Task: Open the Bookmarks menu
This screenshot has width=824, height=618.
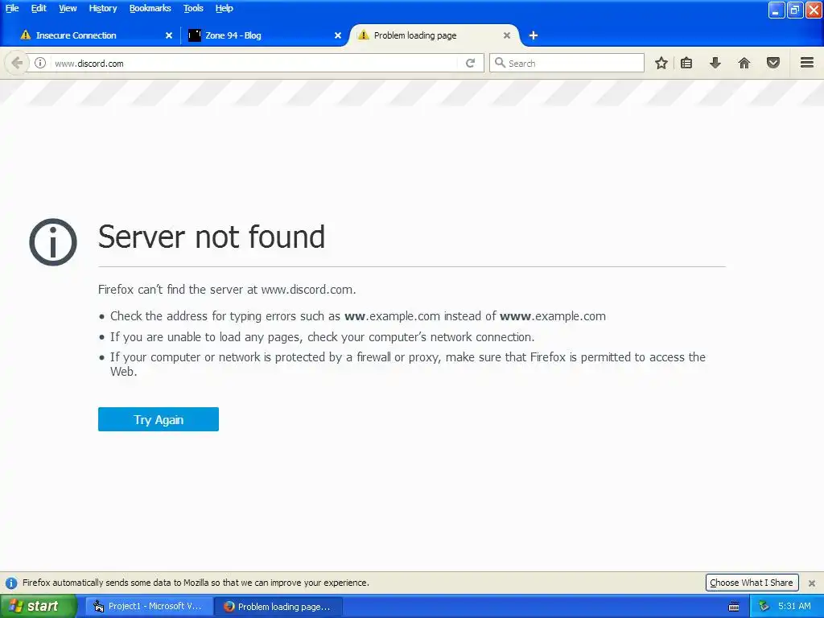Action: (150, 8)
